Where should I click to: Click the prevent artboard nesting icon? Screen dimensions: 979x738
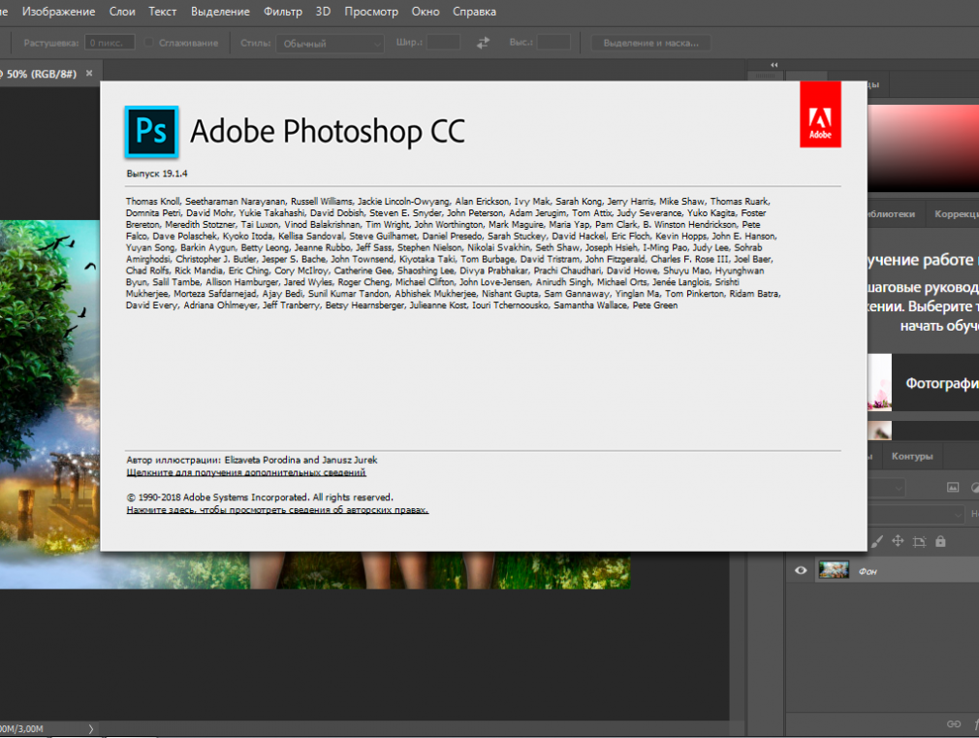pos(919,542)
